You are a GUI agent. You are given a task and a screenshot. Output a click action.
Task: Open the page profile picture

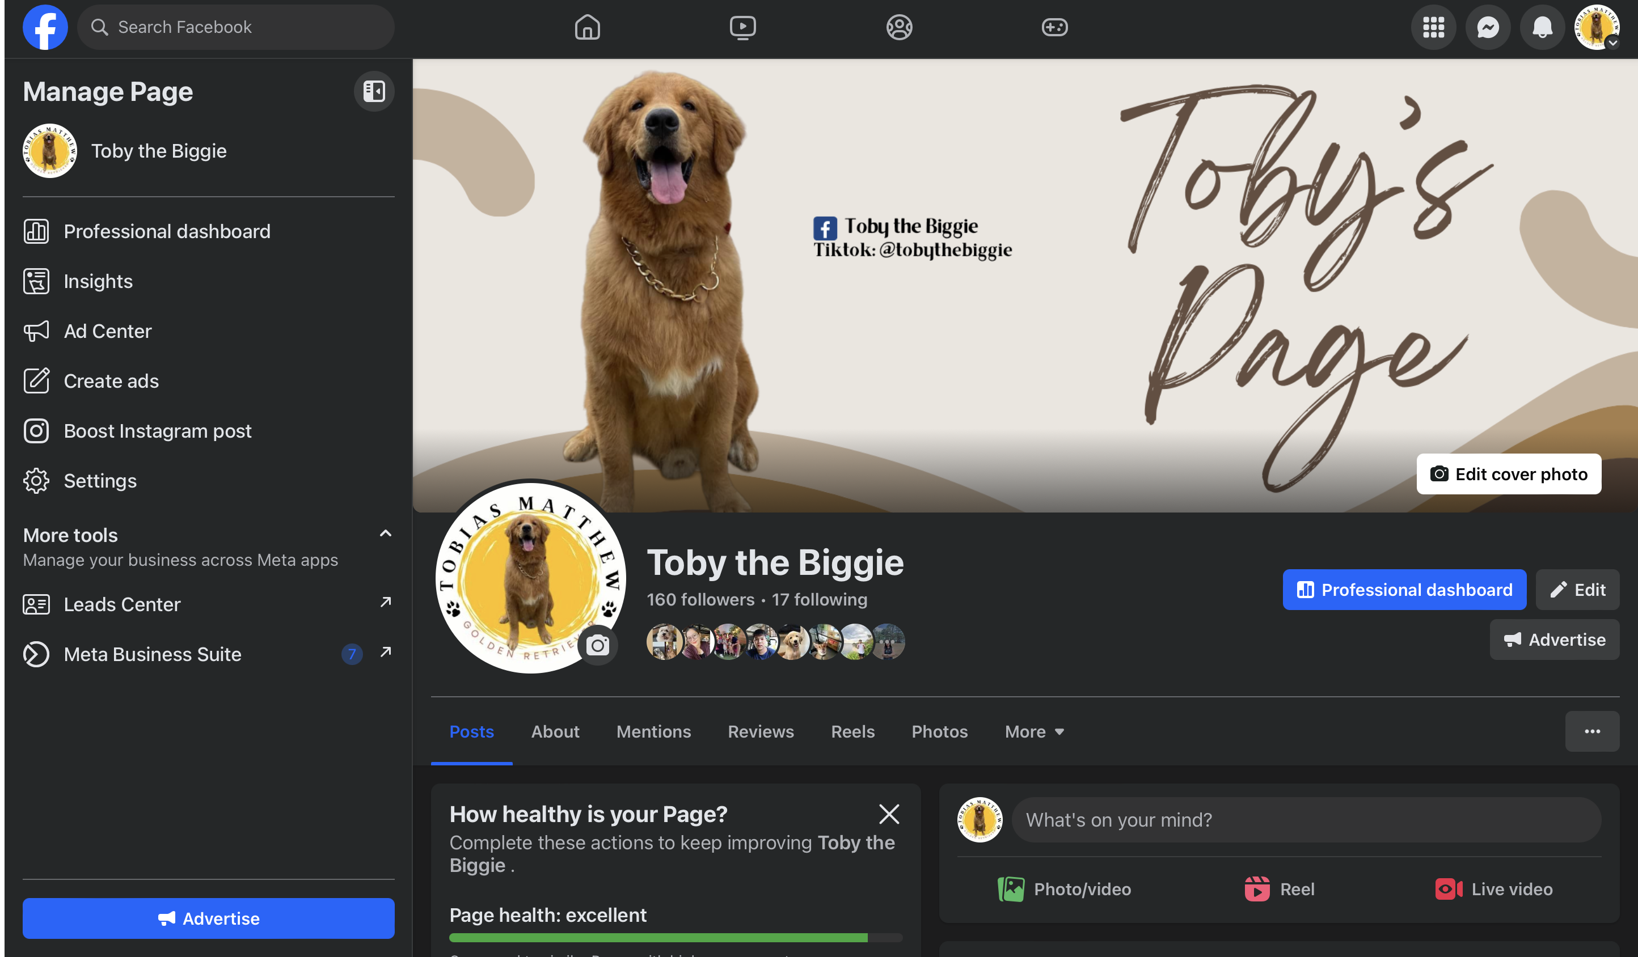(530, 577)
